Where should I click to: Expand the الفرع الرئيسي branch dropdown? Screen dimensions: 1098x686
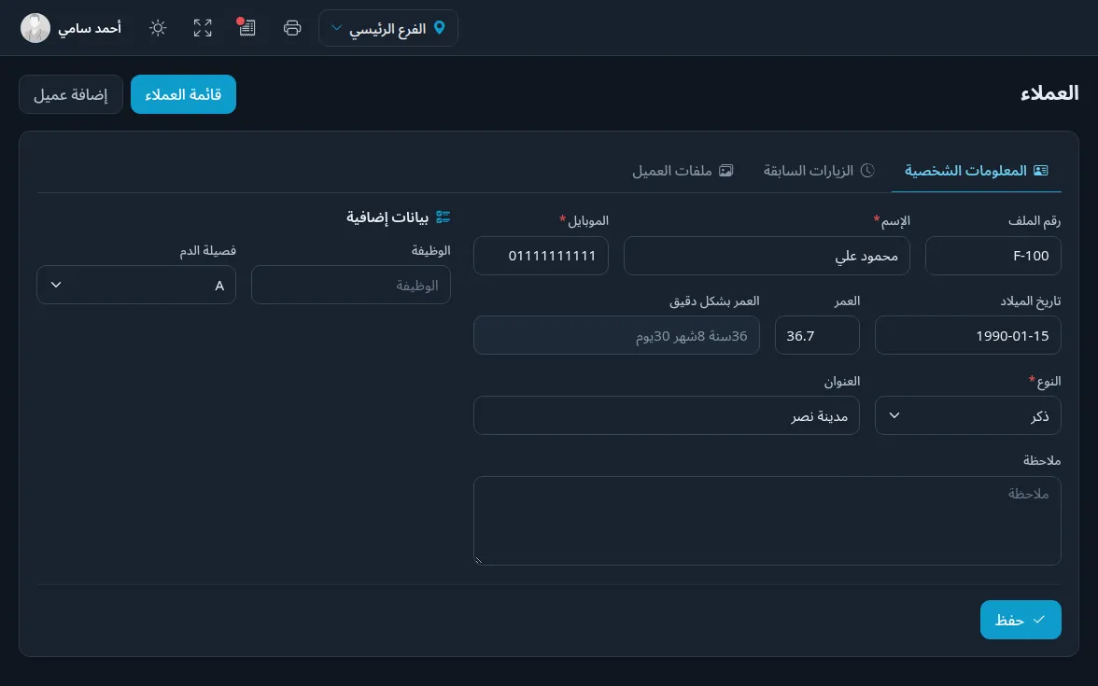(388, 28)
